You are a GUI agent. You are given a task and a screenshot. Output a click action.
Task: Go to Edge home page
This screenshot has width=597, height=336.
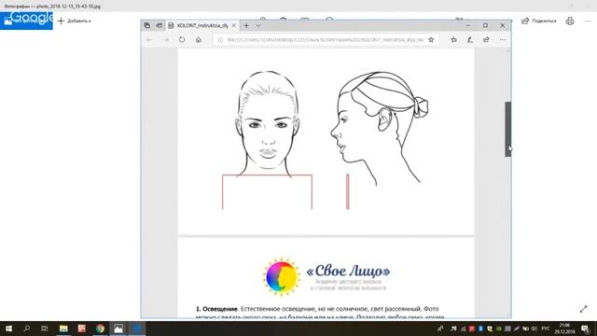coord(199,39)
